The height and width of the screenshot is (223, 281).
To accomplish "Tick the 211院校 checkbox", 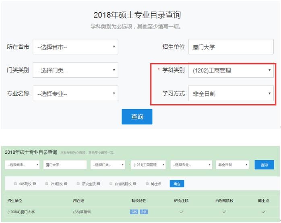I will coord(47,184).
